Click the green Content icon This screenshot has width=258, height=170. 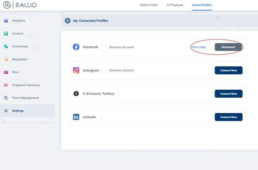tap(6, 34)
